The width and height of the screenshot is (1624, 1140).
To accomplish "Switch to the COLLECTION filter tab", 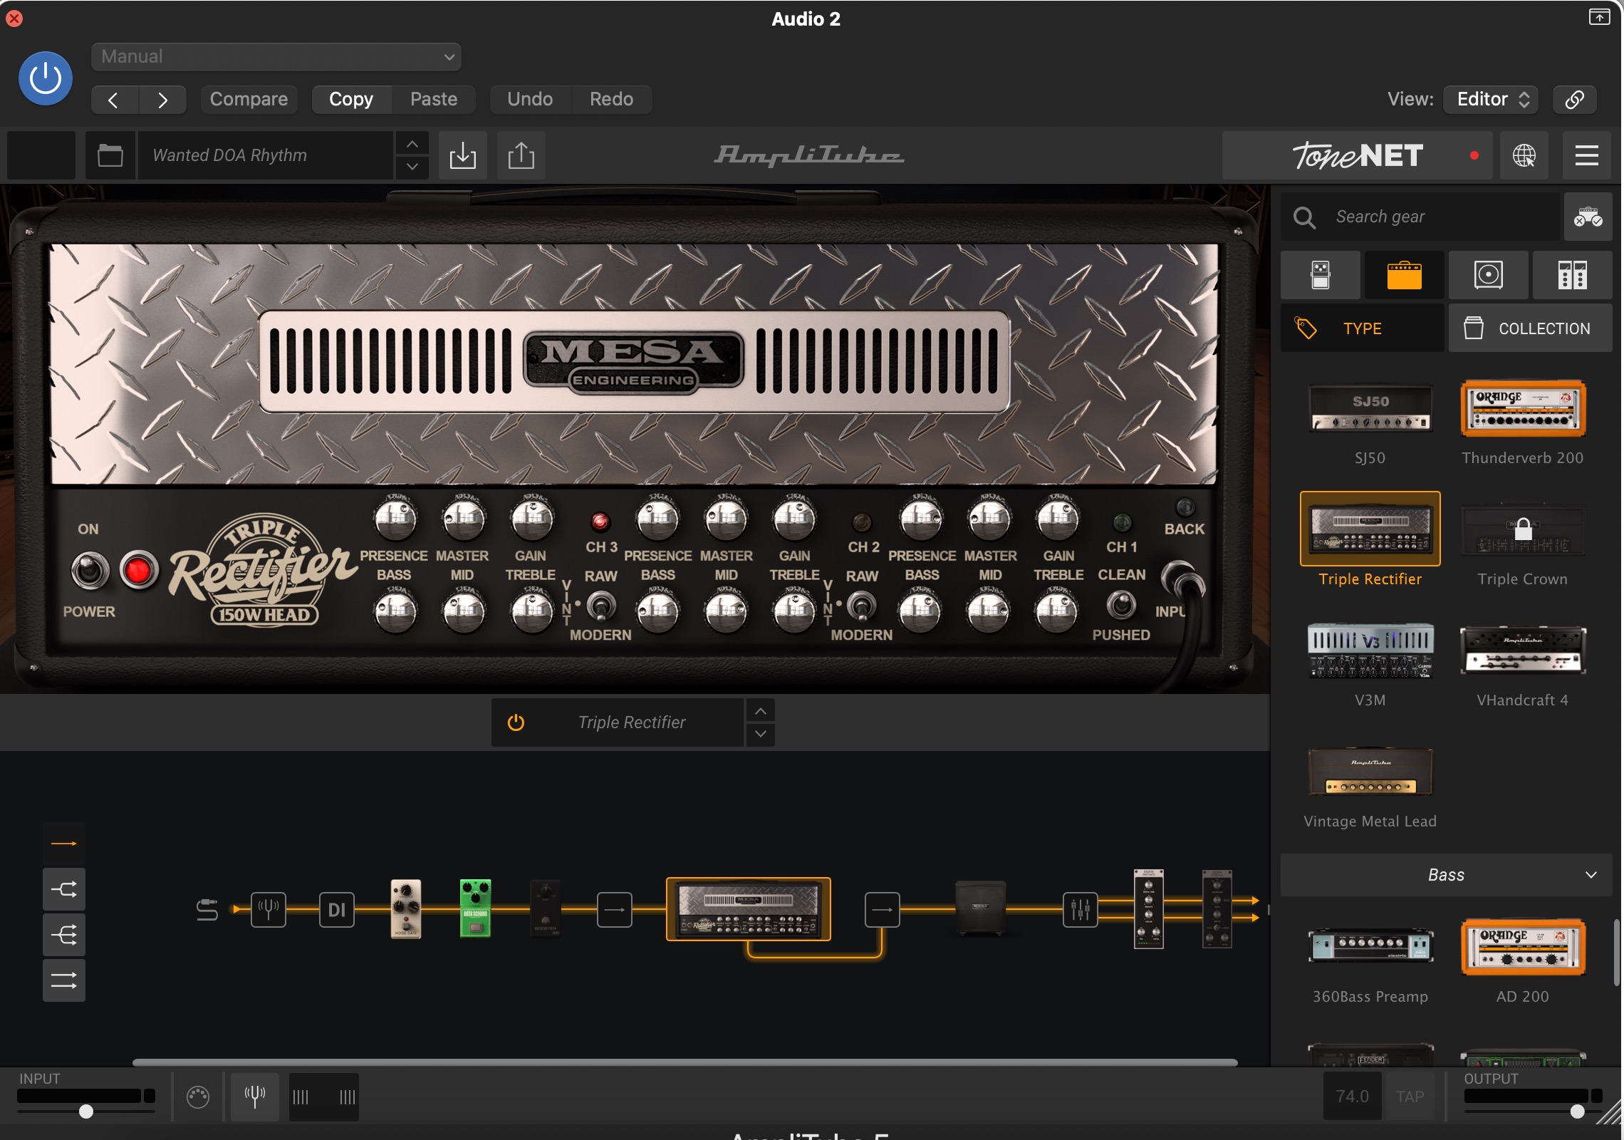I will click(1531, 328).
